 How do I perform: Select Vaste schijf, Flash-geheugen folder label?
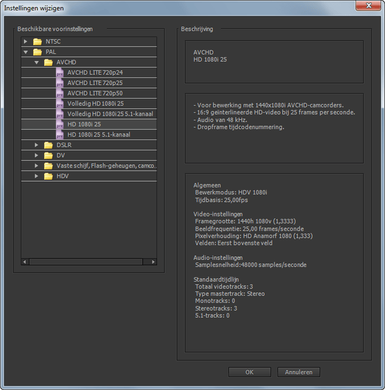click(x=106, y=165)
